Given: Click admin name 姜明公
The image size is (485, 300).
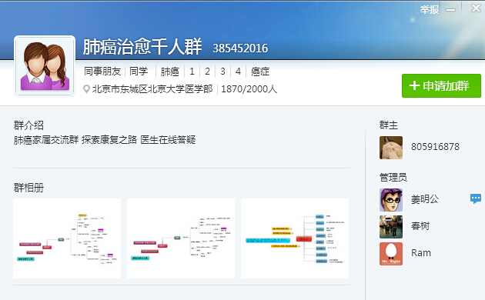Looking at the screenshot, I should pos(425,199).
